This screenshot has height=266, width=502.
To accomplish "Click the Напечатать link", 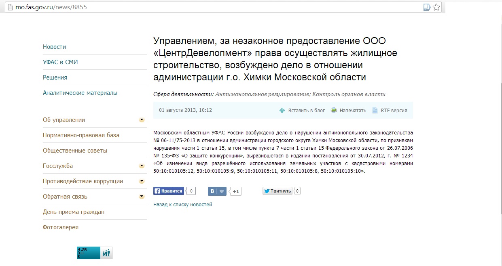I will coord(353,110).
